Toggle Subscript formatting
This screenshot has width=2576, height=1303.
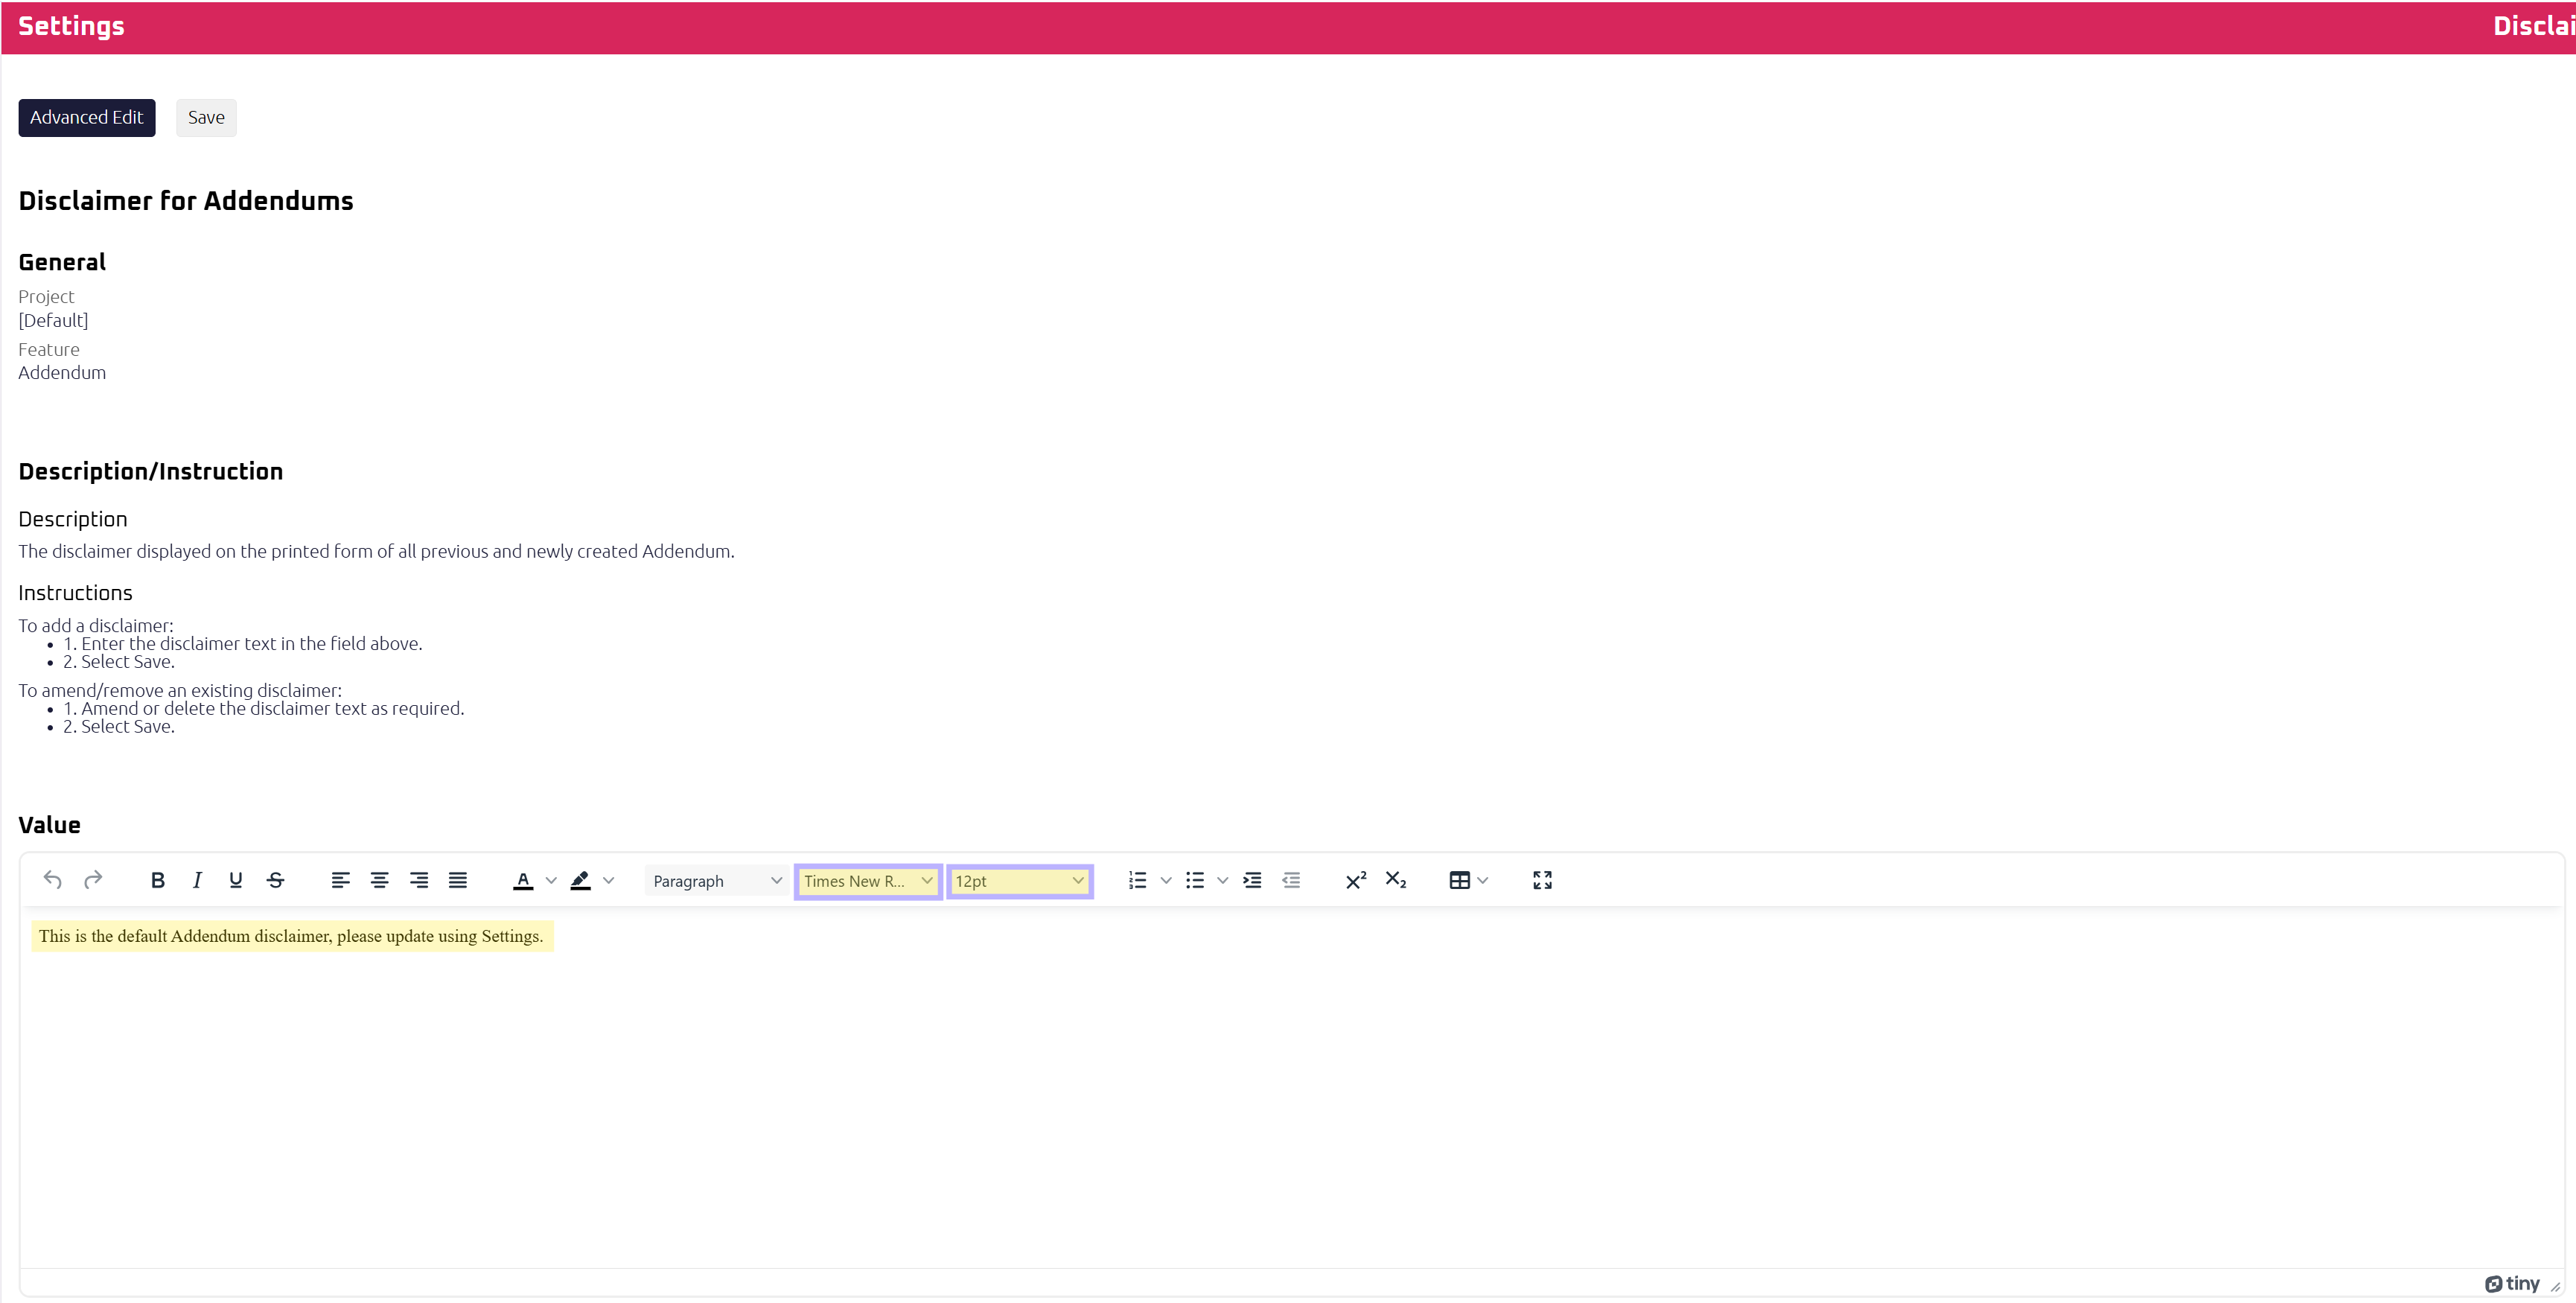pos(1396,880)
